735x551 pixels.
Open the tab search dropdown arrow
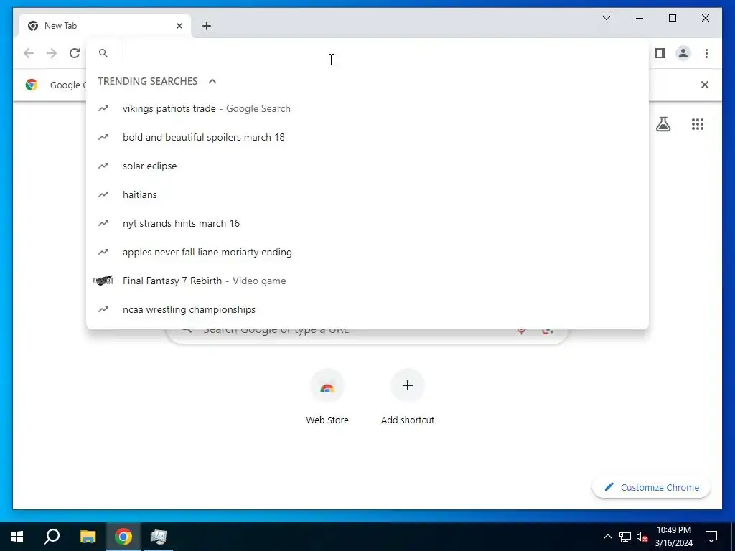[606, 18]
